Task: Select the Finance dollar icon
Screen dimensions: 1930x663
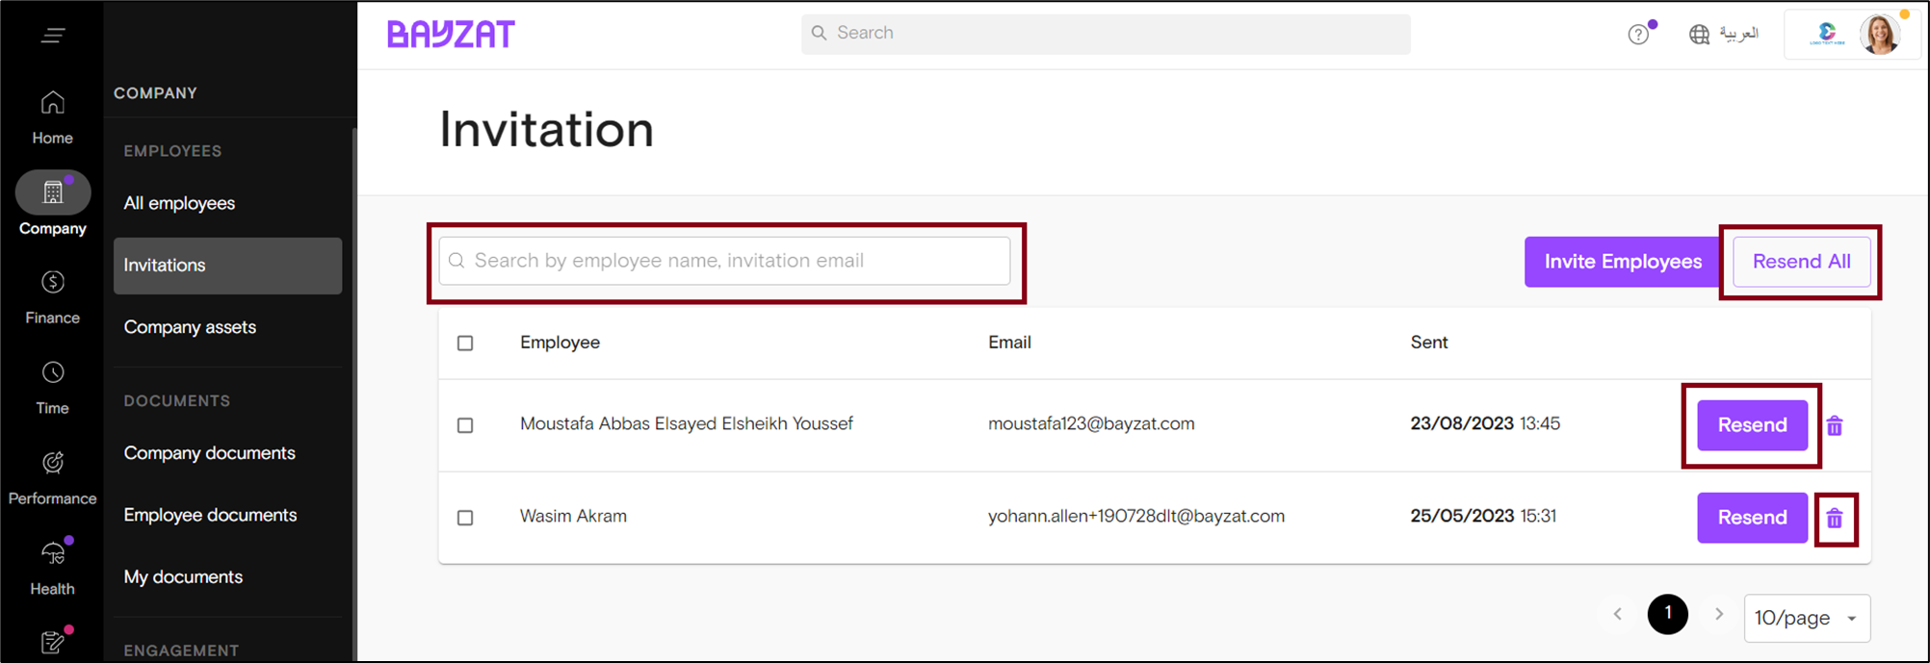Action: pyautogui.click(x=53, y=282)
